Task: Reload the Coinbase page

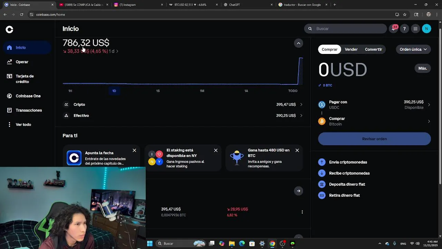Action: tap(21, 15)
